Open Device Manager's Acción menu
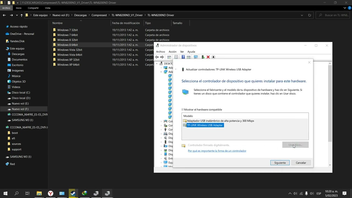 pos(172,52)
